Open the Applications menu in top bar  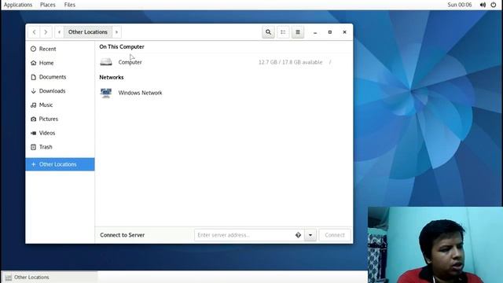coord(18,5)
